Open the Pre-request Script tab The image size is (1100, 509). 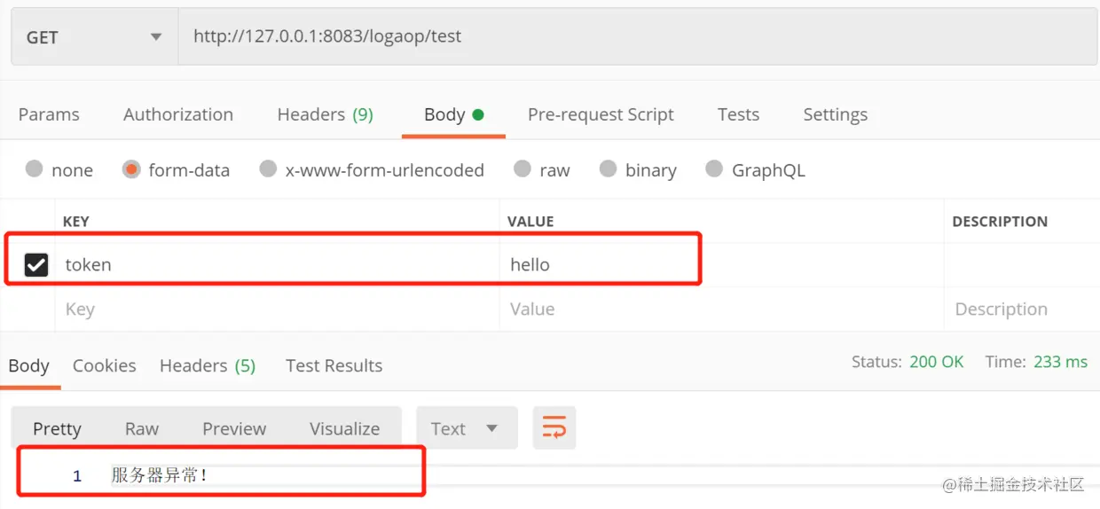pyautogui.click(x=601, y=114)
